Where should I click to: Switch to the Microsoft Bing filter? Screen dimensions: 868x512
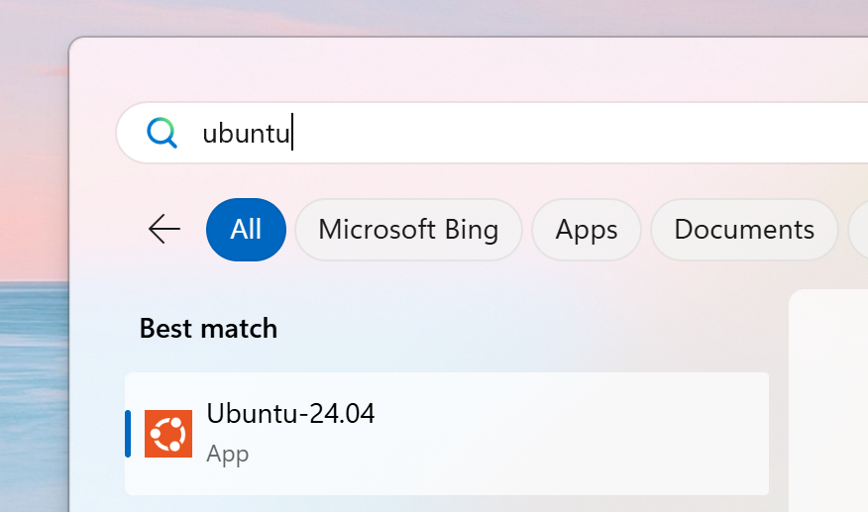tap(408, 230)
